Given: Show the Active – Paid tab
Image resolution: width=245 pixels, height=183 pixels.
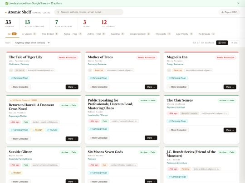Looking at the screenshot, I should pos(73,34).
